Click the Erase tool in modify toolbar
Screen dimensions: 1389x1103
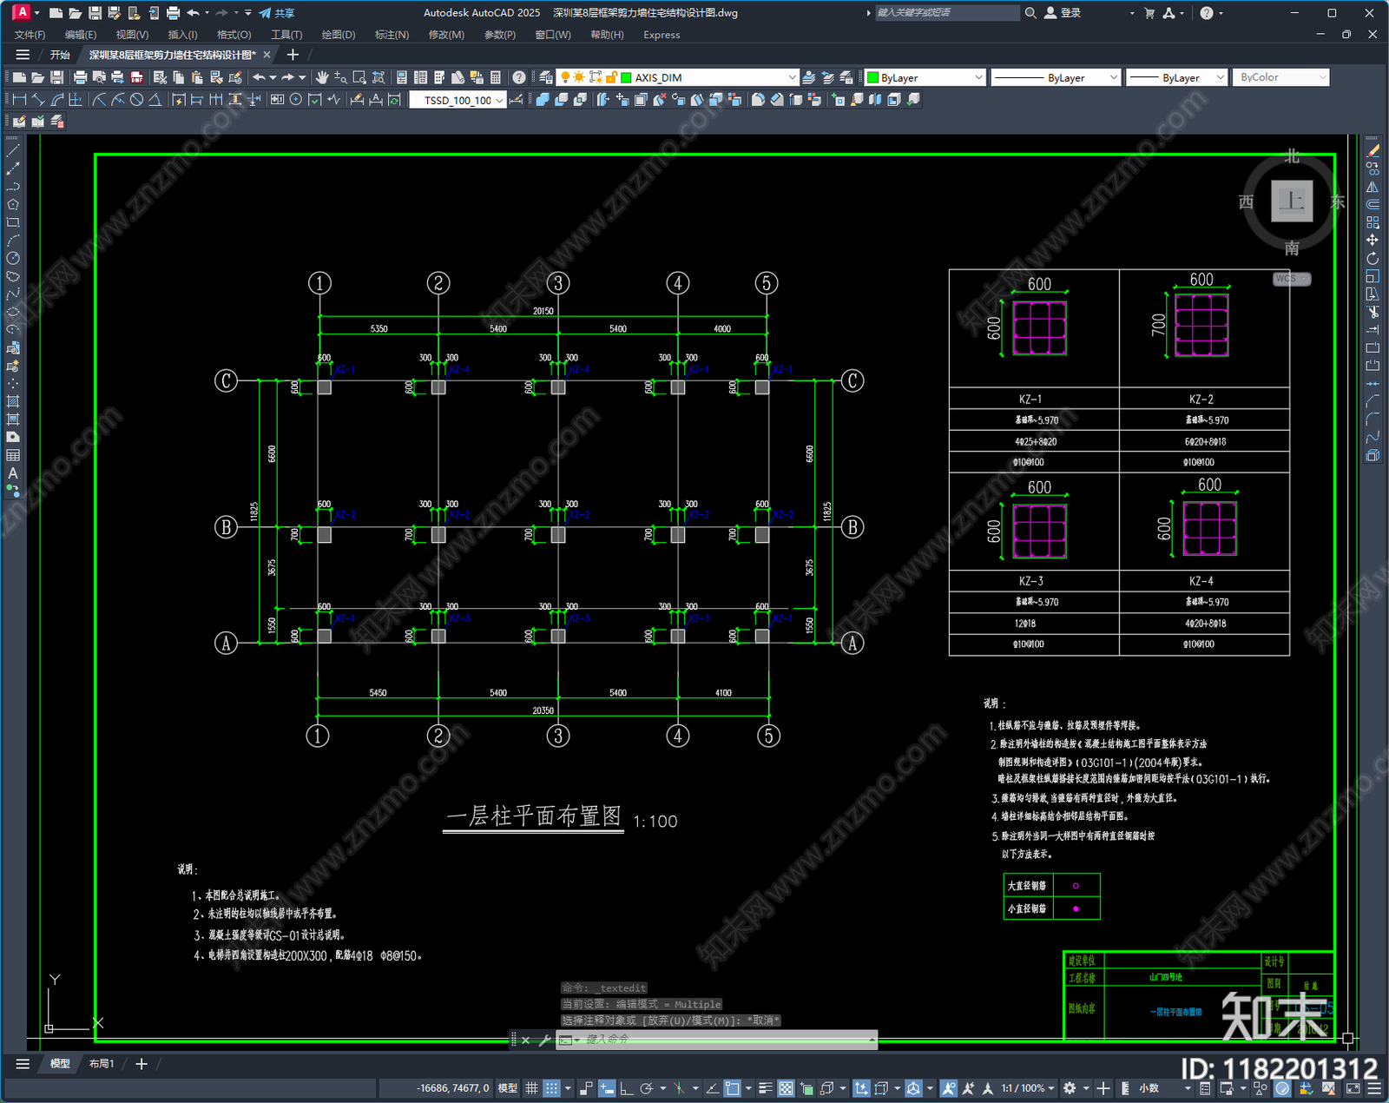[1373, 150]
